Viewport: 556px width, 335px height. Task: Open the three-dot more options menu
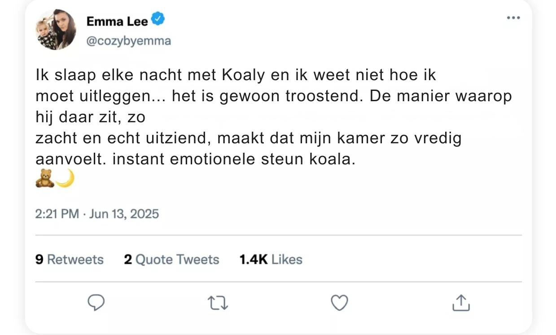[513, 18]
